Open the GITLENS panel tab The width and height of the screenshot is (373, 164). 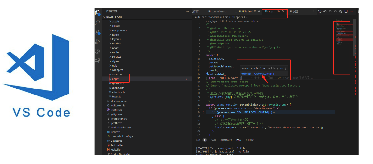(x=250, y=140)
